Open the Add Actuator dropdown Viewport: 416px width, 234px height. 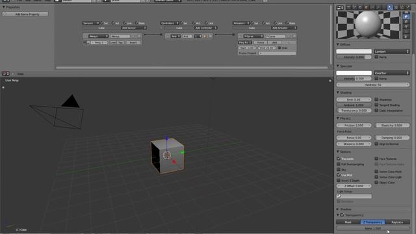click(x=284, y=28)
